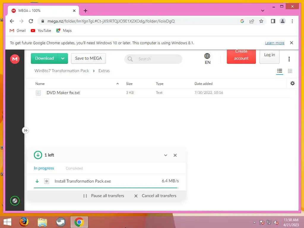Bookmark this page with the star
Image resolution: width=304 pixels, height=228 pixels.
pyautogui.click(x=261, y=21)
